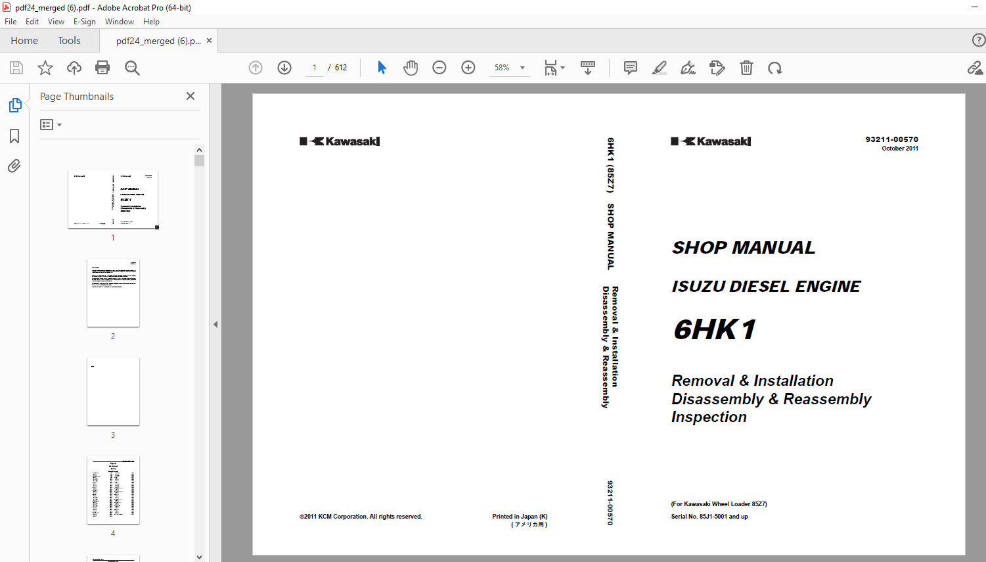The height and width of the screenshot is (562, 986).
Task: Collapse the navigation pane arrow
Action: [215, 324]
